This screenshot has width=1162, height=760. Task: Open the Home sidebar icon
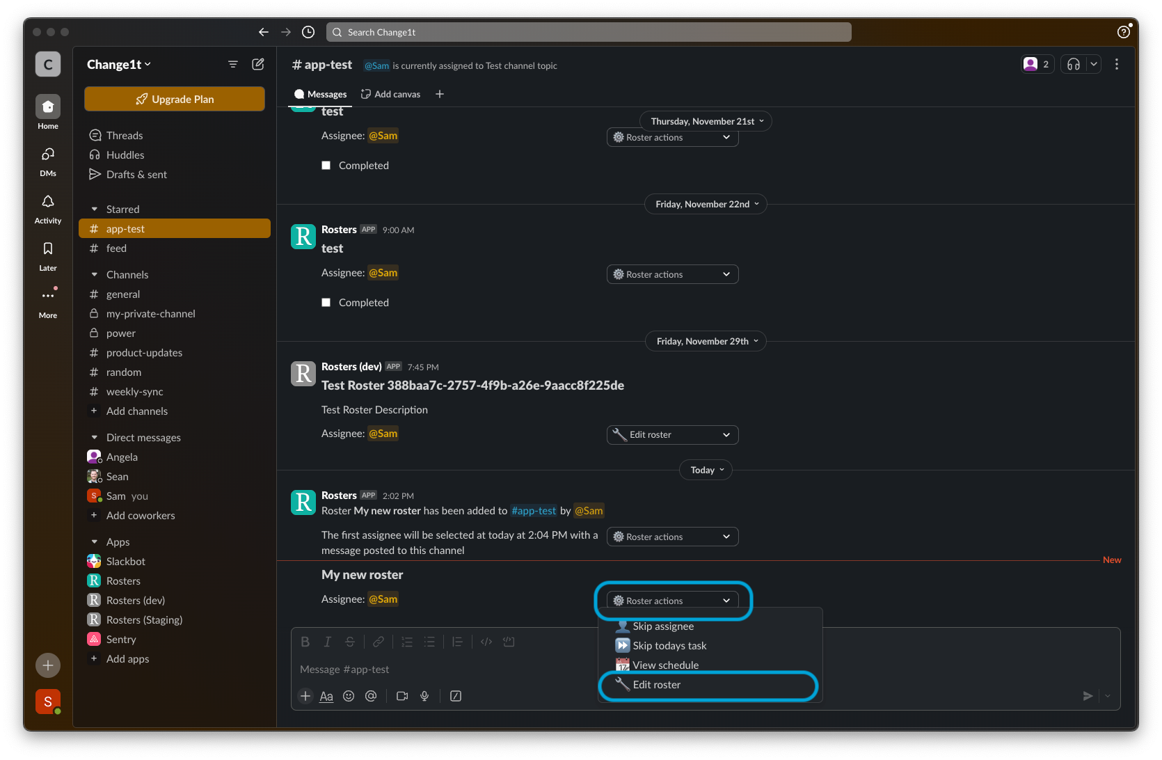(x=48, y=106)
